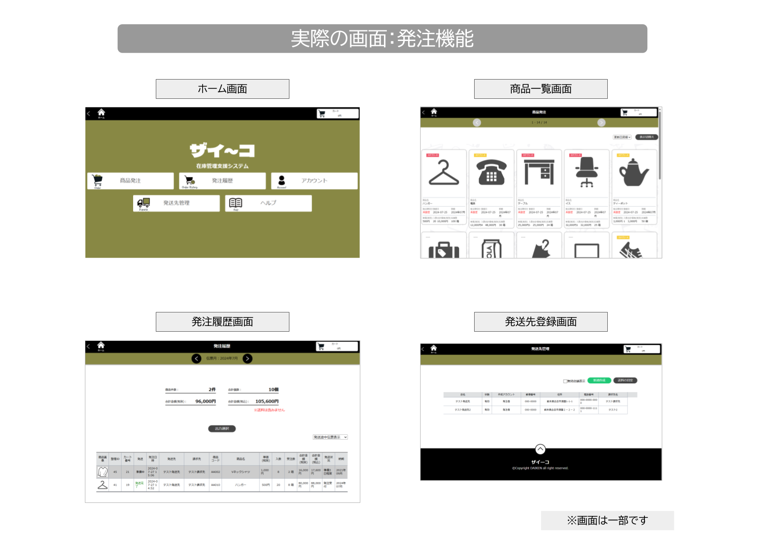The width and height of the screenshot is (765, 541).
Task: Click the AA010 product code cell
Action: (216, 485)
